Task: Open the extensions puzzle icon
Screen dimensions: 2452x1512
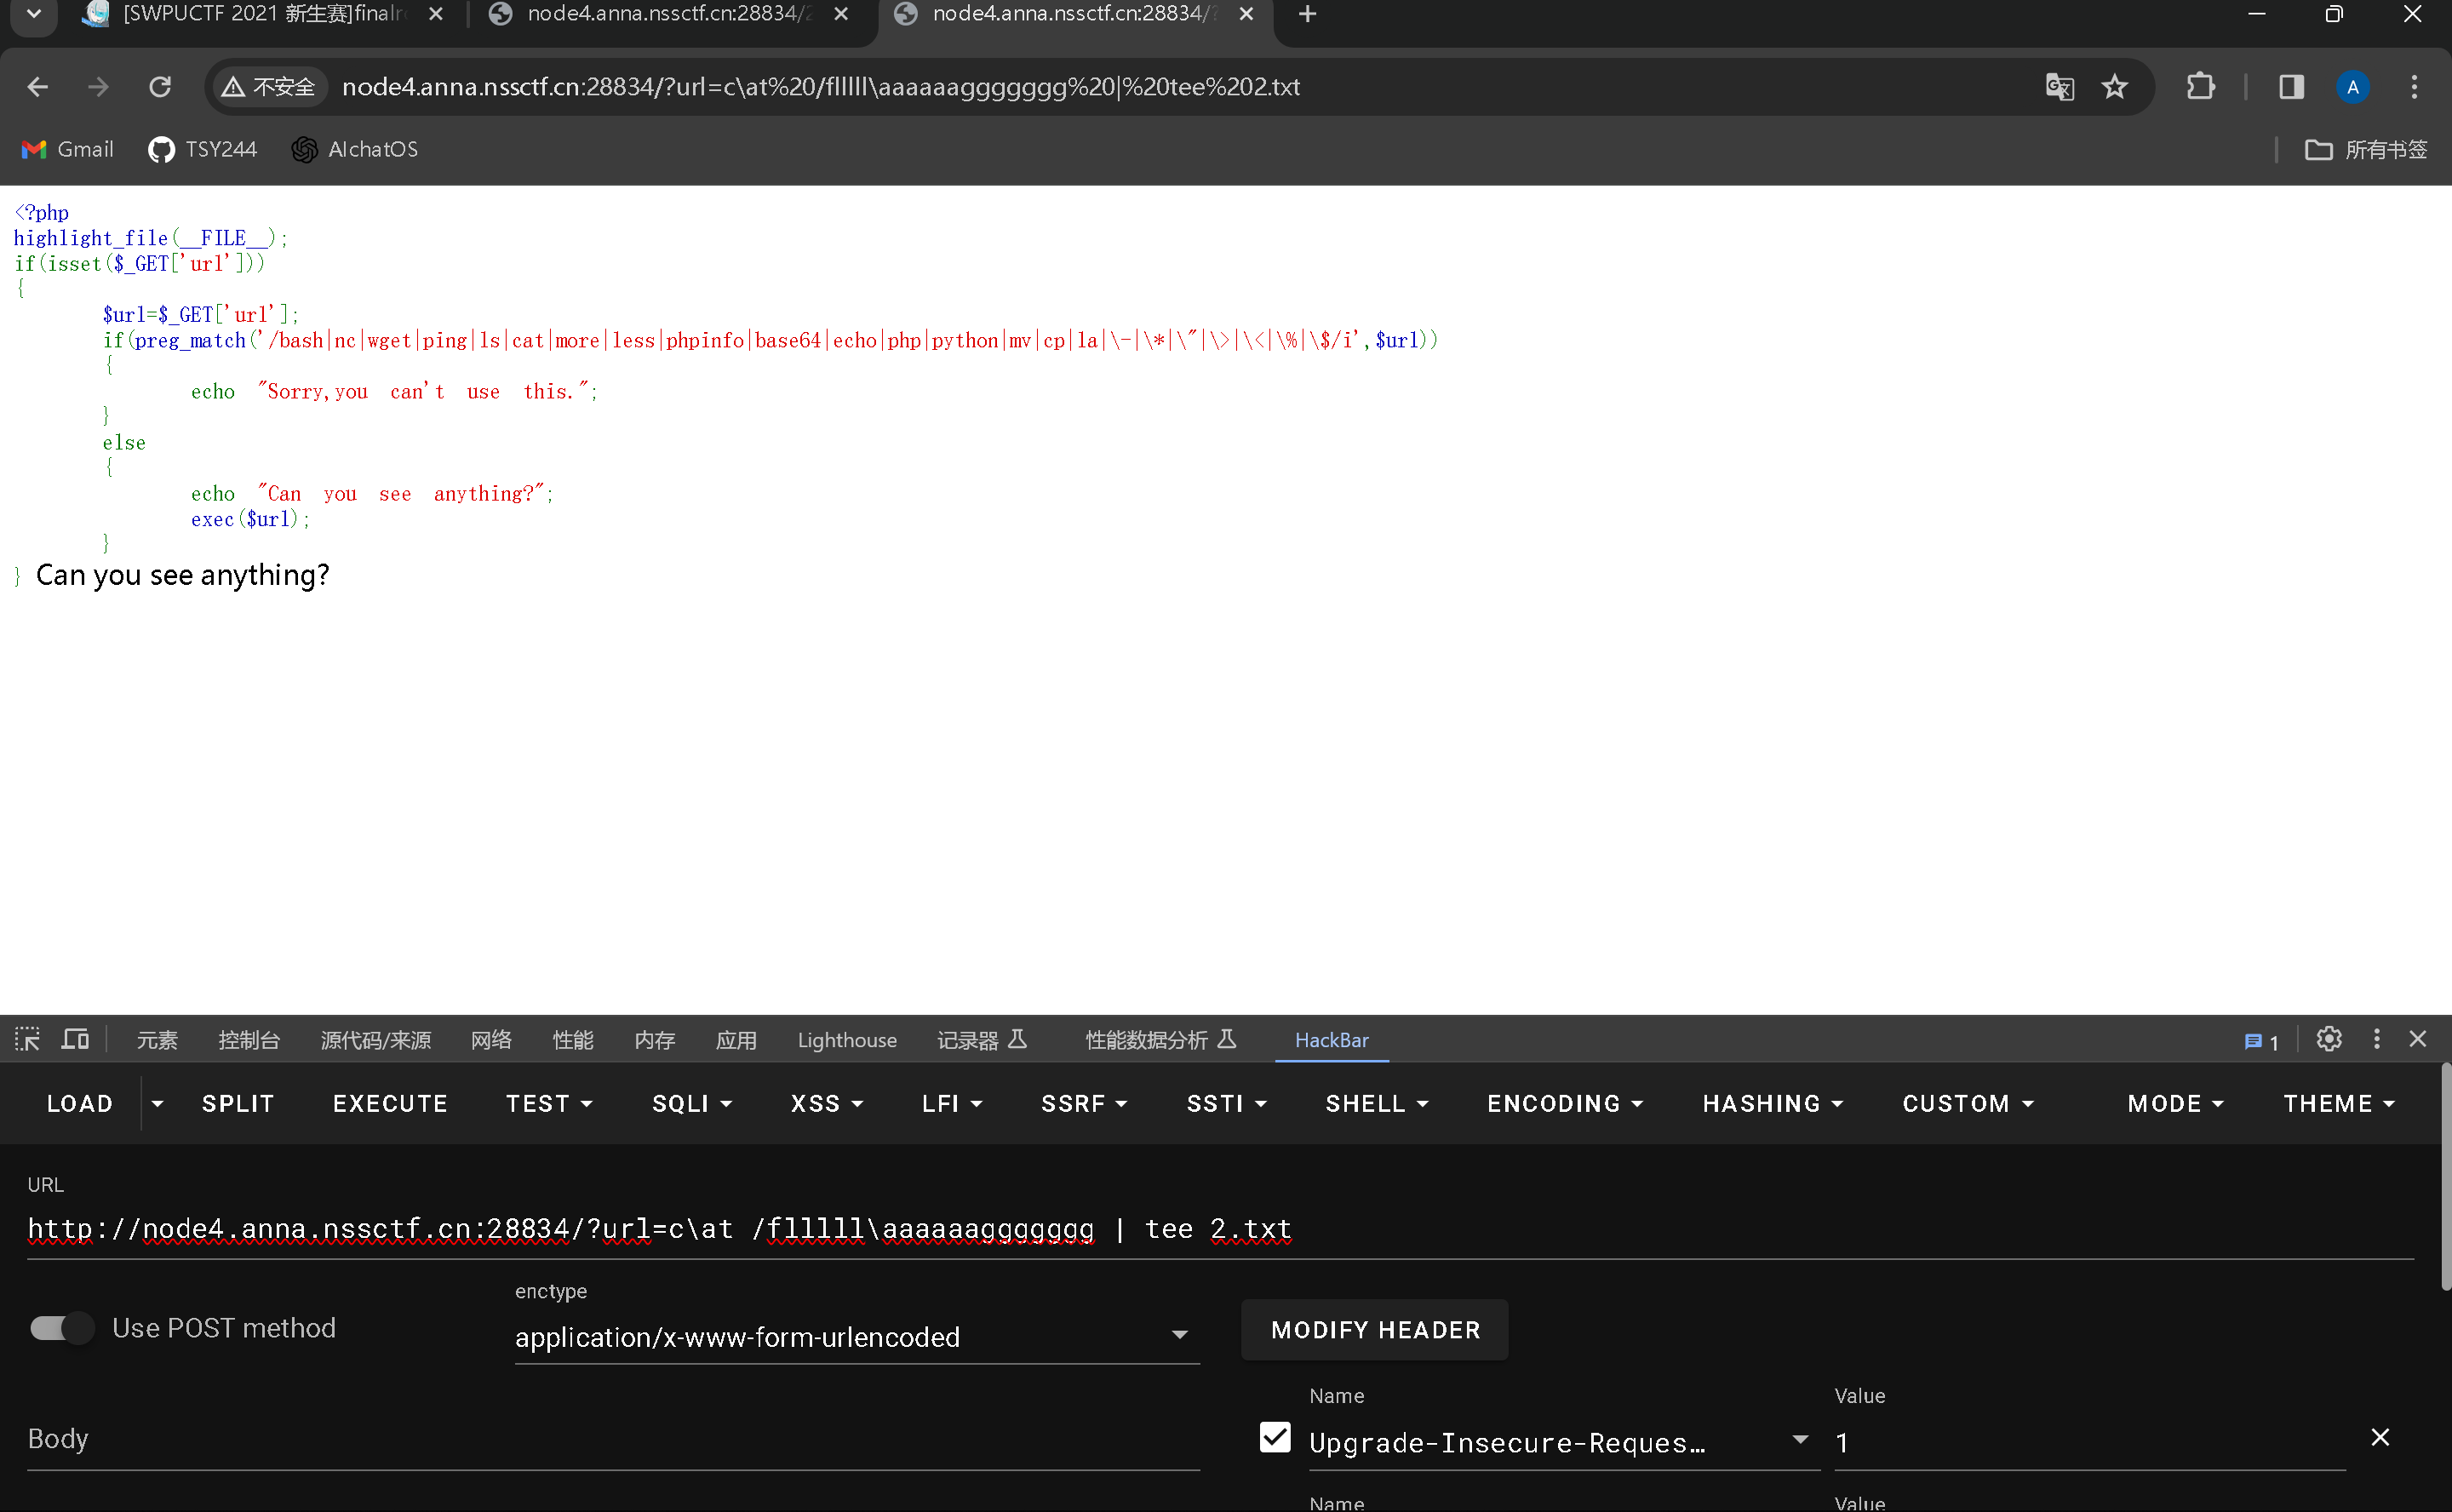Action: point(2200,87)
